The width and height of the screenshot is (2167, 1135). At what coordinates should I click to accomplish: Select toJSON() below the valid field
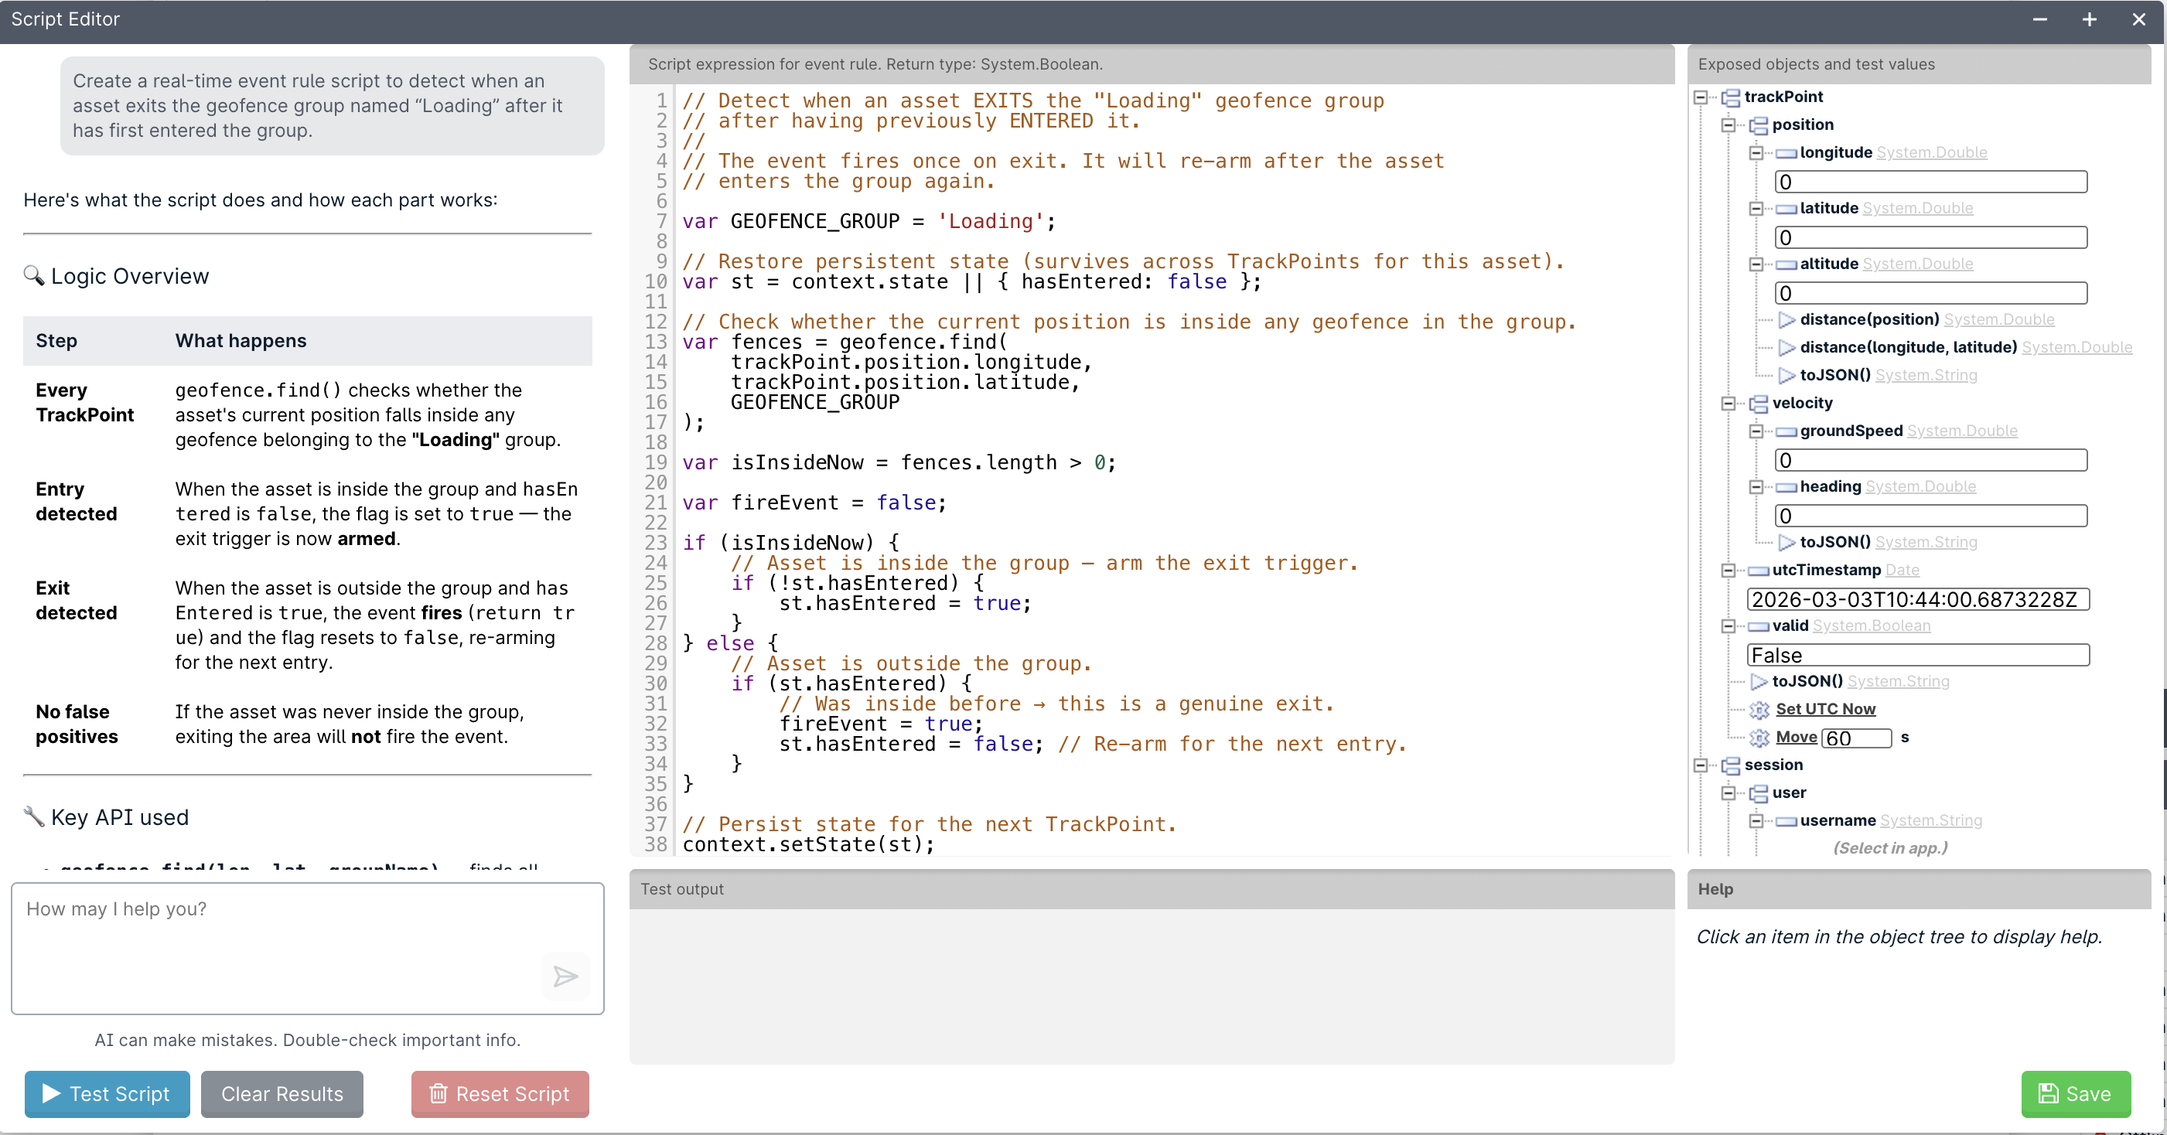click(x=1807, y=681)
